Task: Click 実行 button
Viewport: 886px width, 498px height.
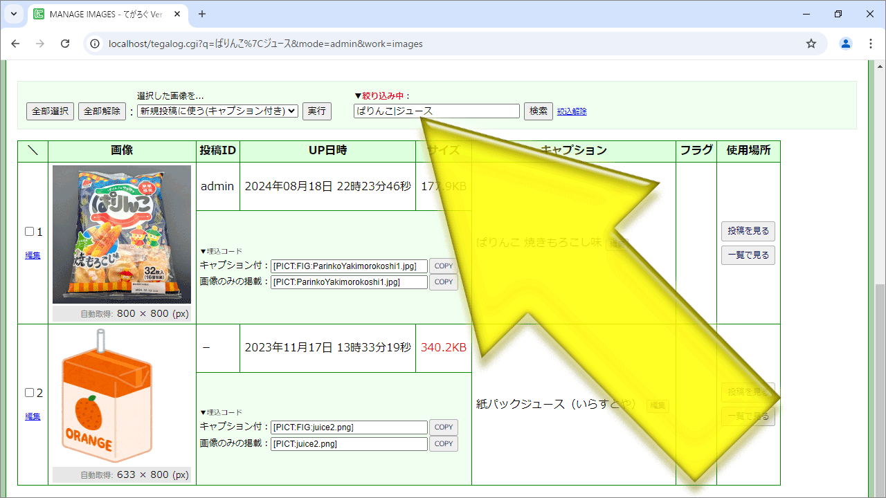Action: coord(317,111)
